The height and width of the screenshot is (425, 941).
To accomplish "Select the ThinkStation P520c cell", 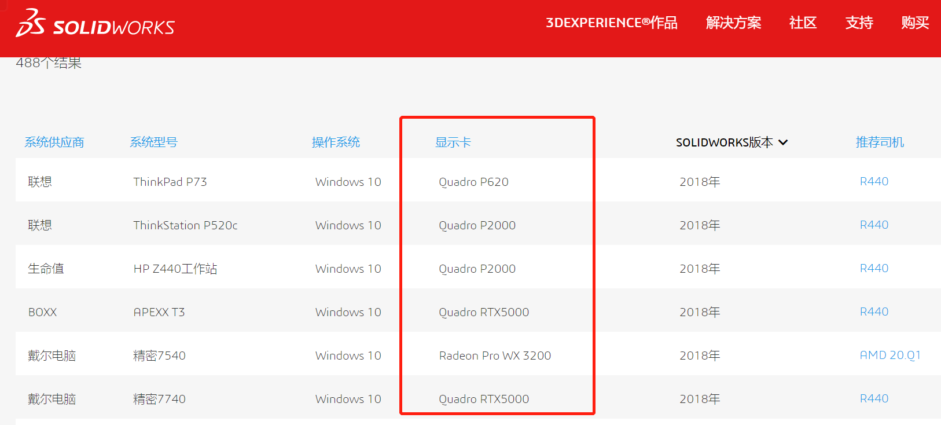I will tap(185, 225).
